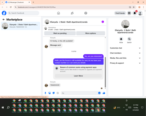Open new browser tab plus button
The height and width of the screenshot is (116, 146).
pos(33,2)
